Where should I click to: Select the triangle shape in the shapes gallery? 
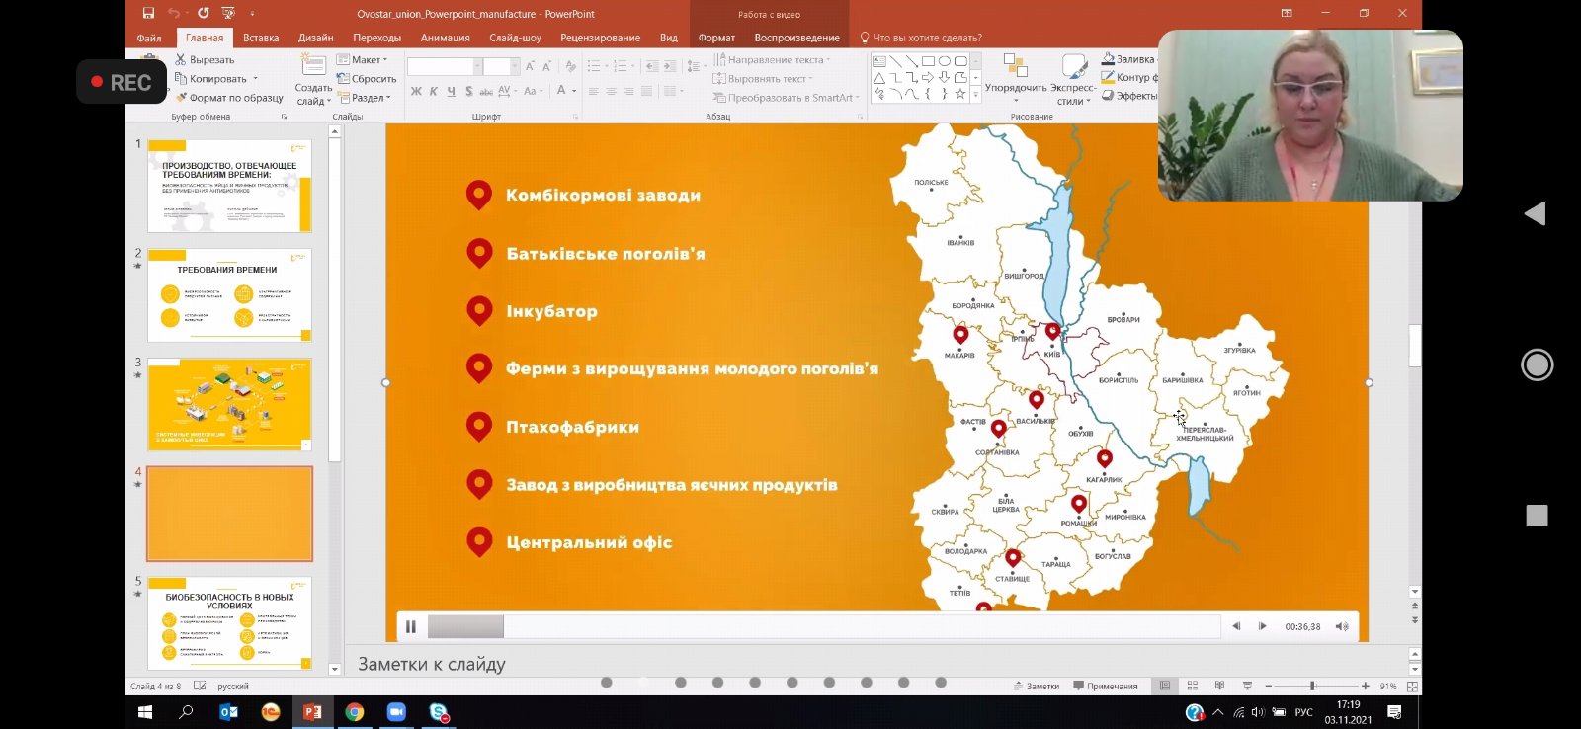point(878,77)
